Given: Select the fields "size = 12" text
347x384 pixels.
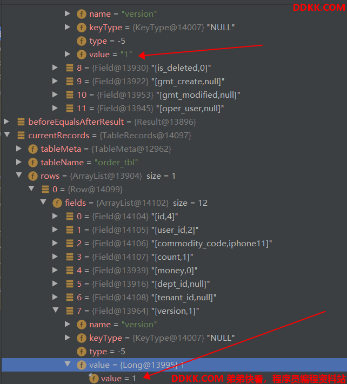Looking at the screenshot, I should point(190,203).
